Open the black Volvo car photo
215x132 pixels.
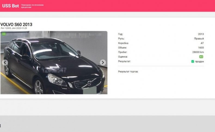[54, 63]
